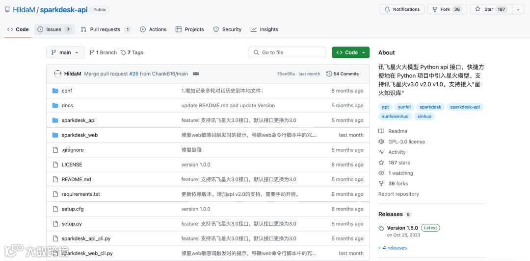Click the file icon beside setup.cfg
The image size is (530, 261).
(55, 209)
